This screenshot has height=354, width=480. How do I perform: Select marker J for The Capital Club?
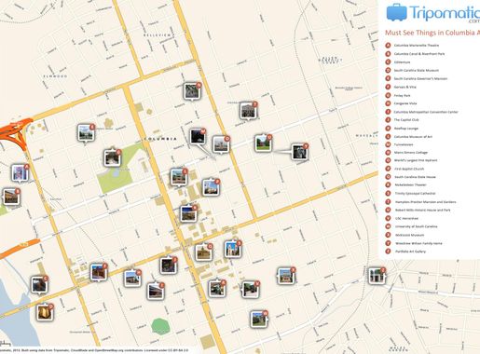click(x=169, y=265)
